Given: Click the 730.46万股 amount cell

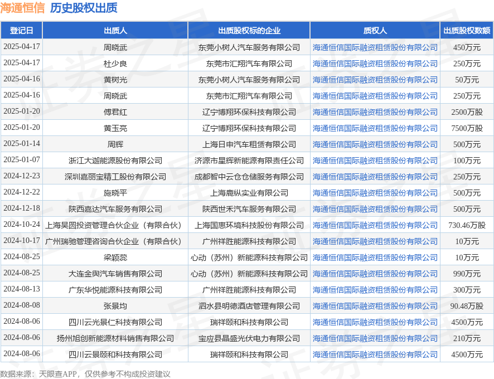Looking at the screenshot, I should (467, 225).
